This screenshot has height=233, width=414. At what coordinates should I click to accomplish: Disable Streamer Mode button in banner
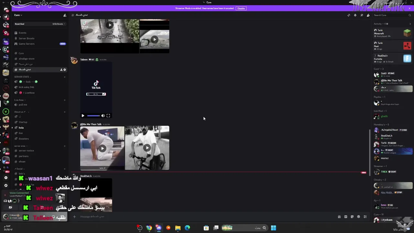241,8
